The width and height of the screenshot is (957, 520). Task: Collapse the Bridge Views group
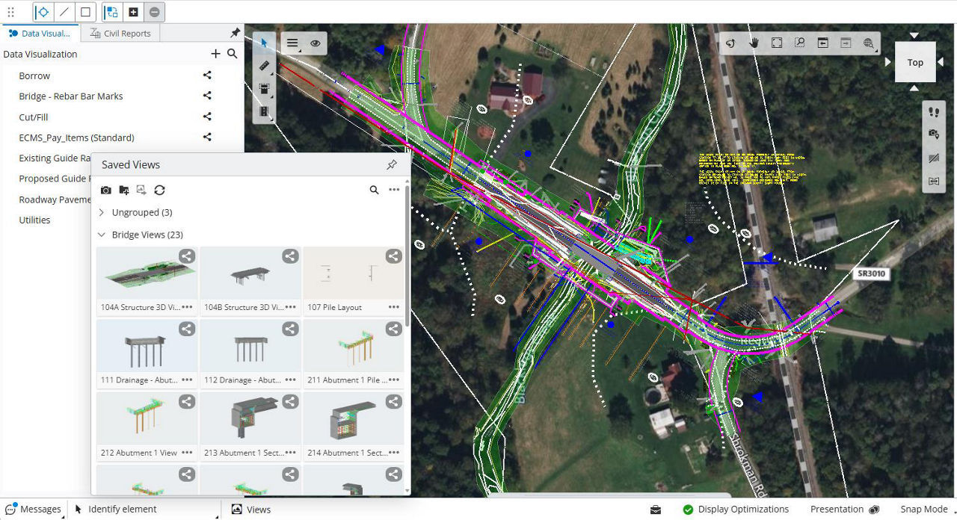tap(102, 234)
